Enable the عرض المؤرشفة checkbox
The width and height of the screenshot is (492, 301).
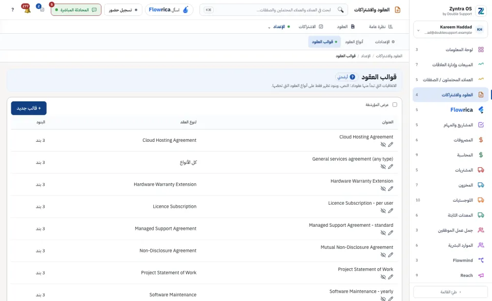pyautogui.click(x=395, y=105)
